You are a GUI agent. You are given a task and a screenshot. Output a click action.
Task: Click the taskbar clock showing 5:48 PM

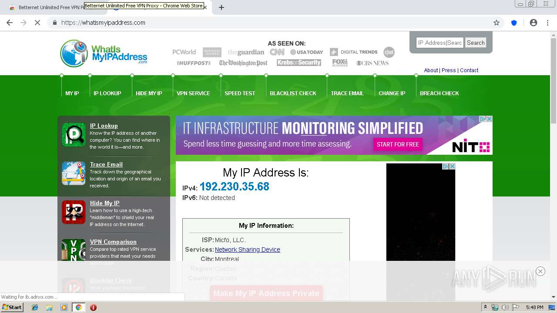click(x=534, y=307)
